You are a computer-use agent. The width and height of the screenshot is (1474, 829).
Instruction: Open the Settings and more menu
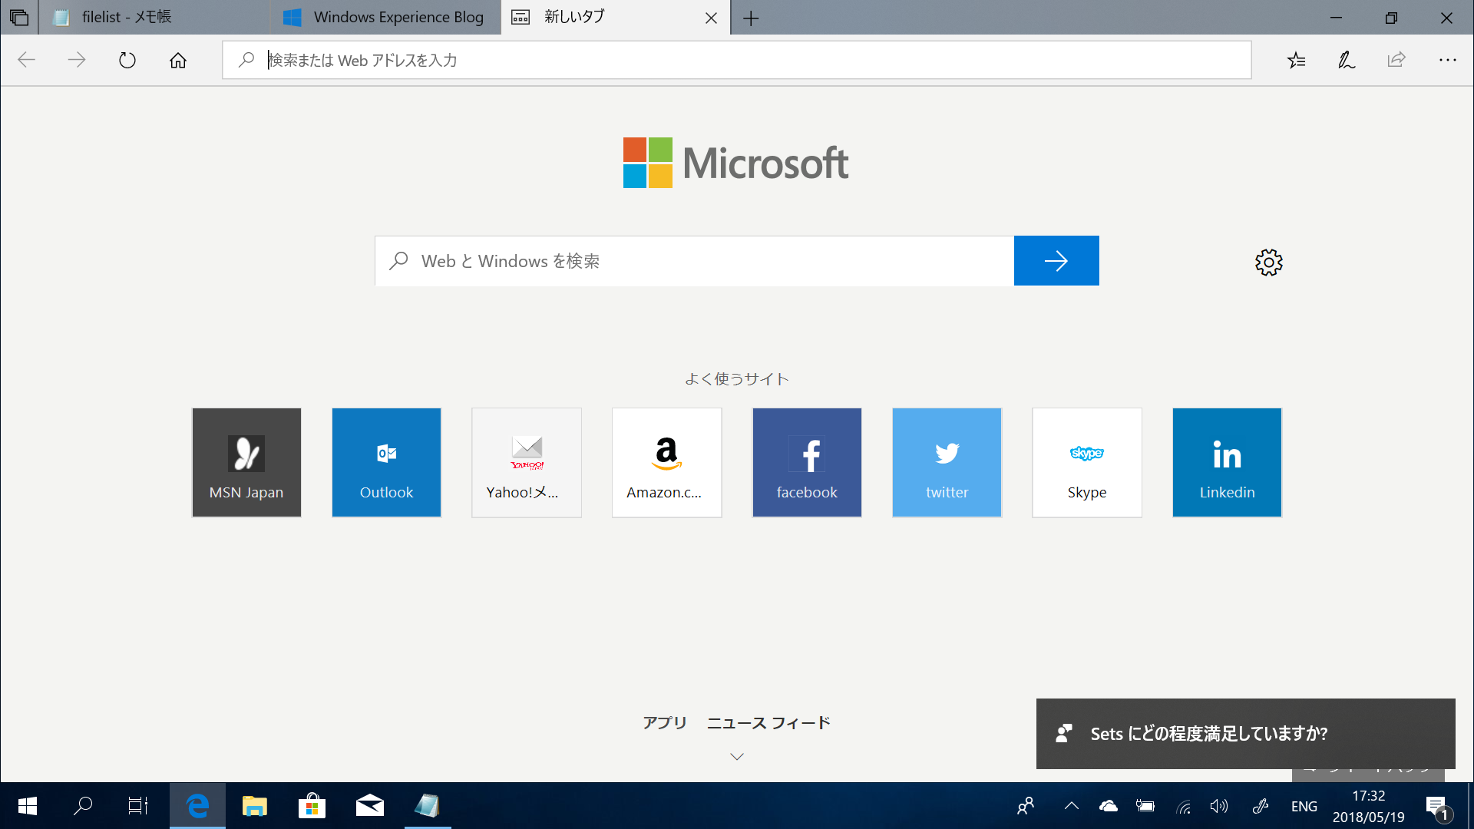click(x=1447, y=60)
